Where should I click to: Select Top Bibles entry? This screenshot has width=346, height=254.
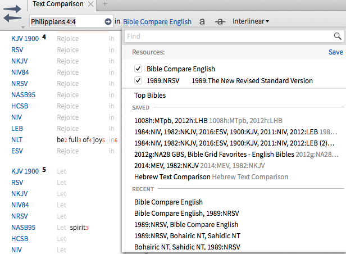coord(150,96)
